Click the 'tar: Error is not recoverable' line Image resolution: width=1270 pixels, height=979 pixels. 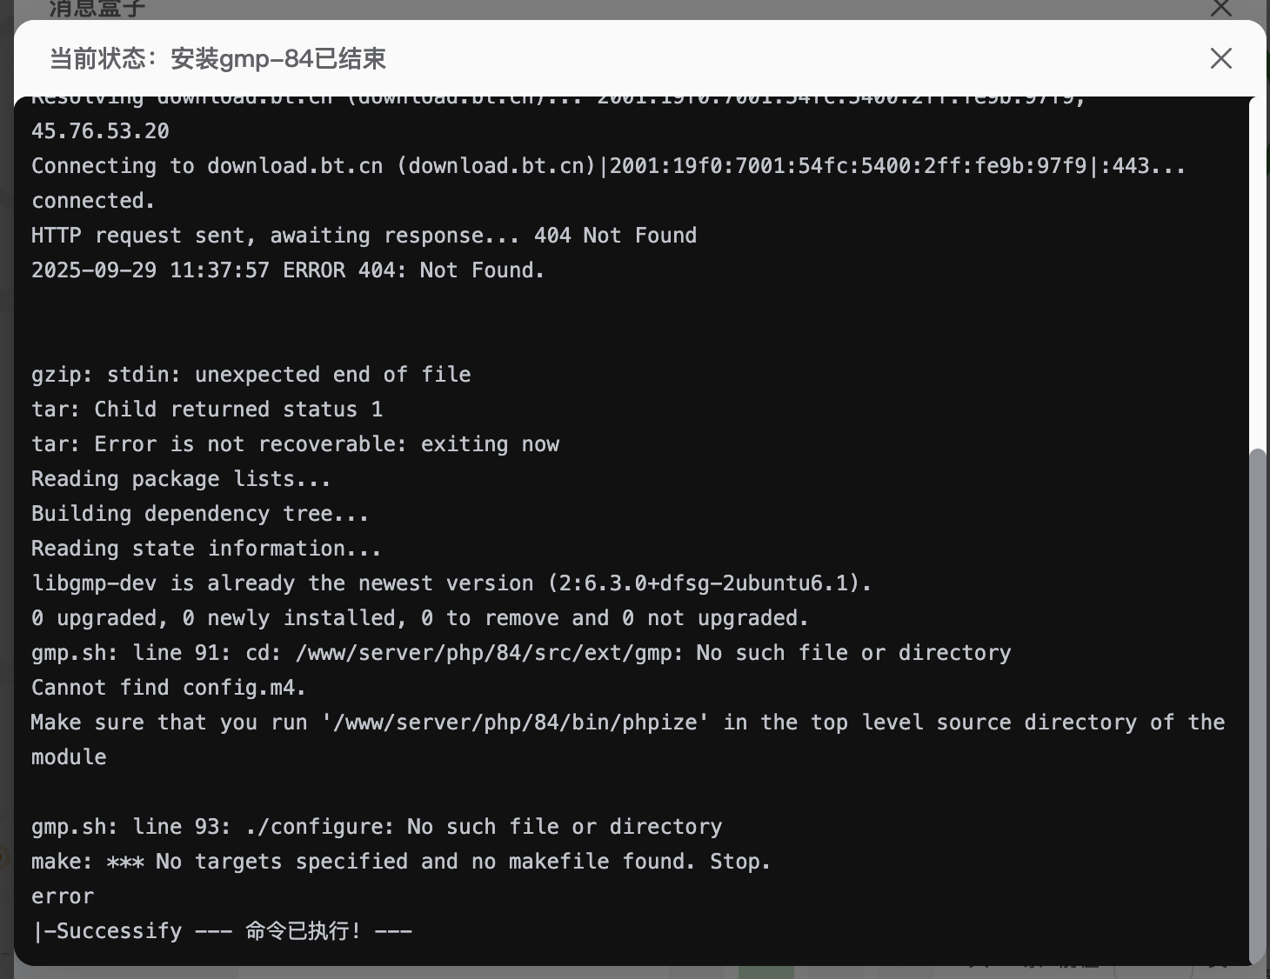(295, 444)
